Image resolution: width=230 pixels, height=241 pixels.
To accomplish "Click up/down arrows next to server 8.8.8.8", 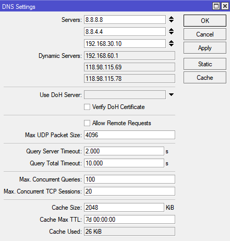I will click(171, 19).
